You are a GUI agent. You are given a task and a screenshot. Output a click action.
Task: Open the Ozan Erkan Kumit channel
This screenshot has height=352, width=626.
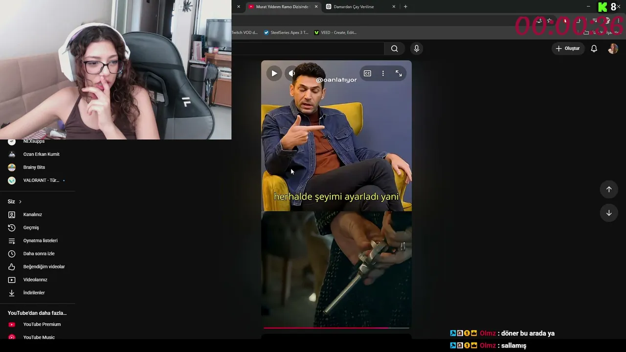point(41,154)
